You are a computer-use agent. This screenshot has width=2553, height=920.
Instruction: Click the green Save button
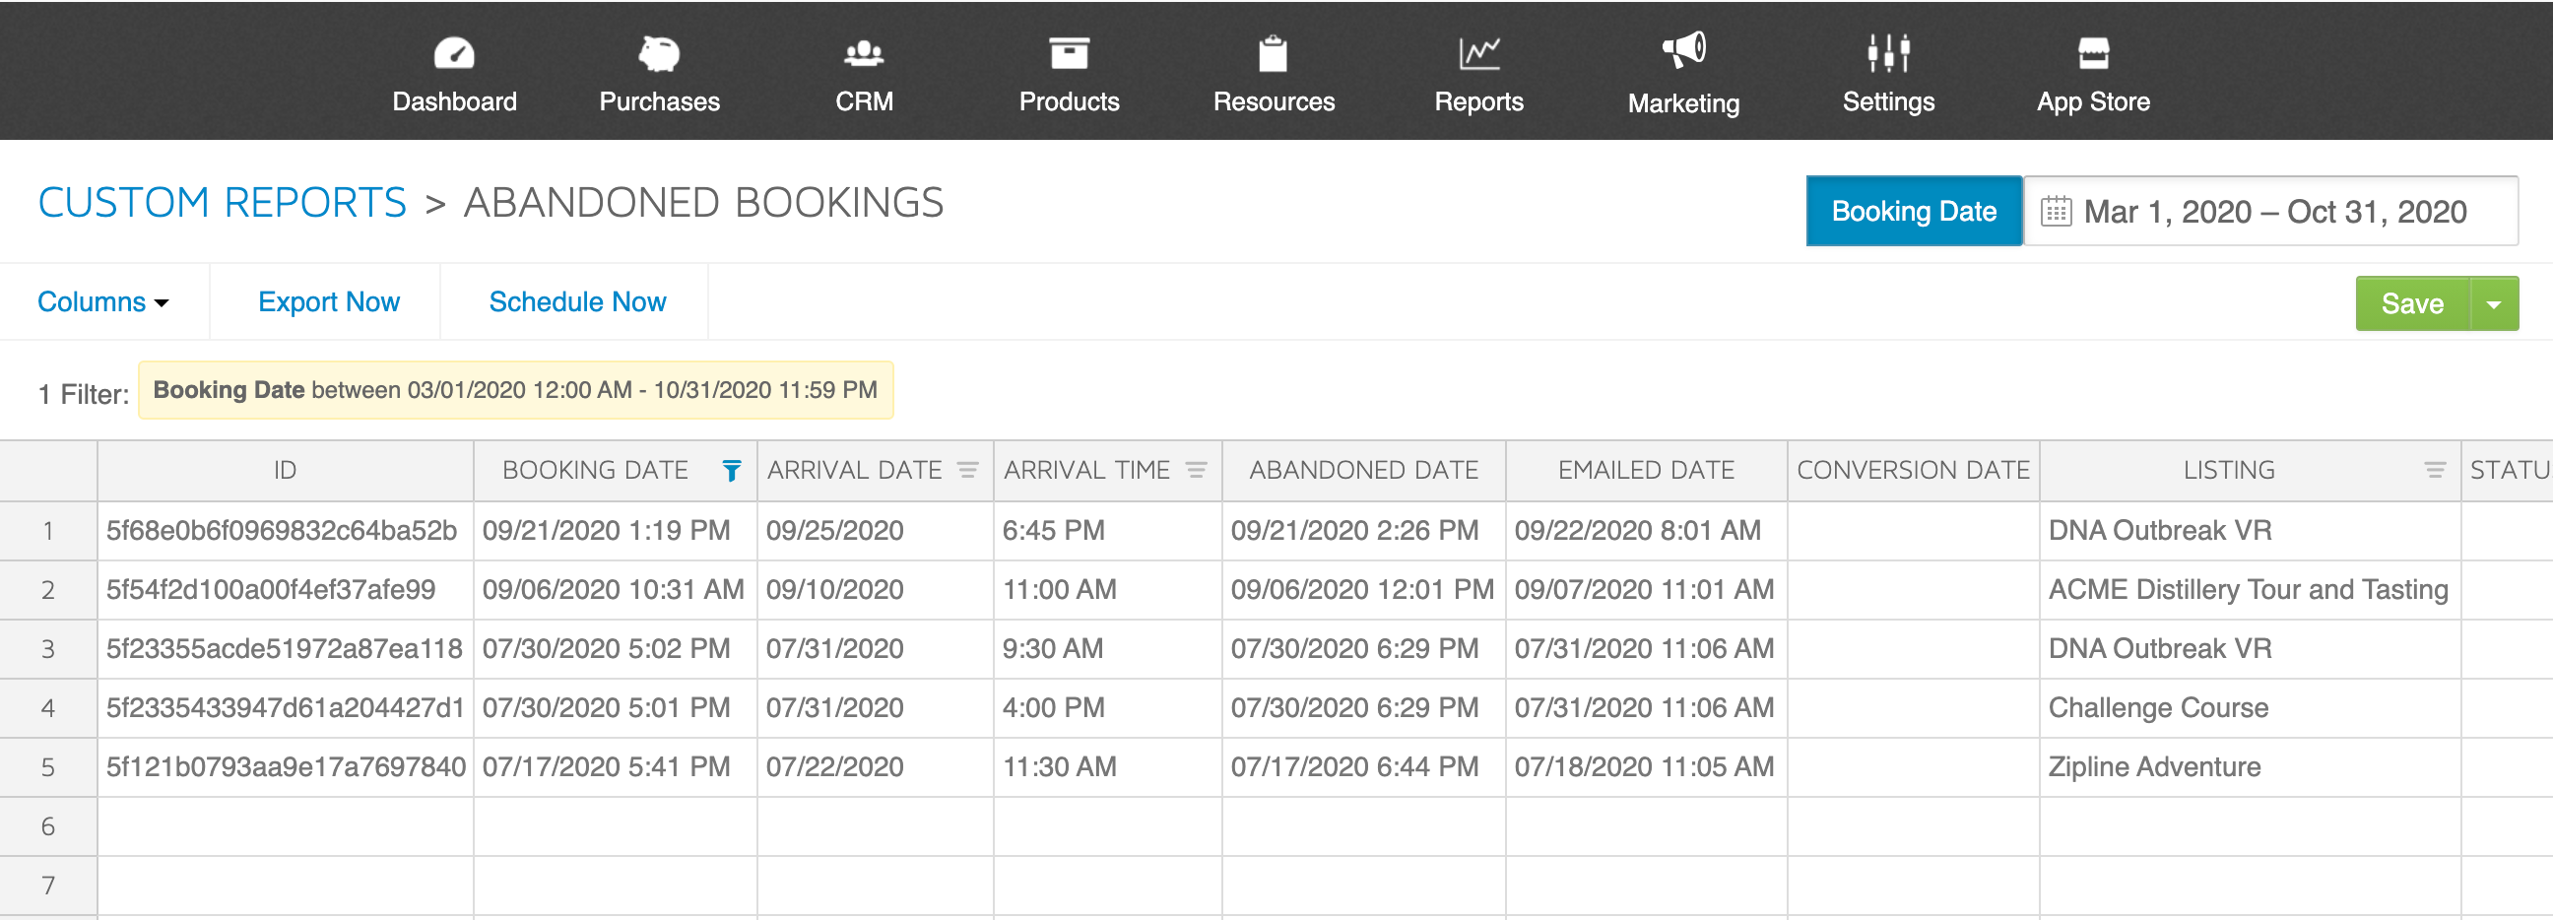pyautogui.click(x=2412, y=303)
